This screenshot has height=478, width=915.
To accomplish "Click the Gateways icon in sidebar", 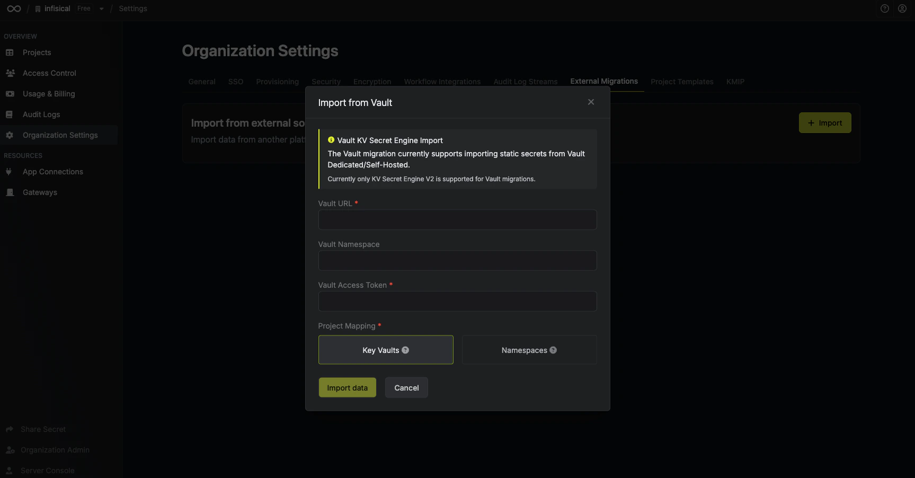I will pyautogui.click(x=10, y=192).
